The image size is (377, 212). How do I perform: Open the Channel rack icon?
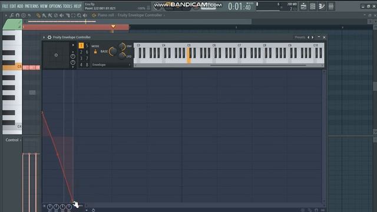[313, 6]
